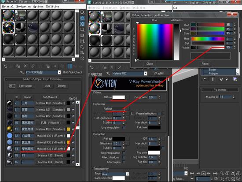
Task: Open the Diffuse color swatch
Action: (118, 97)
